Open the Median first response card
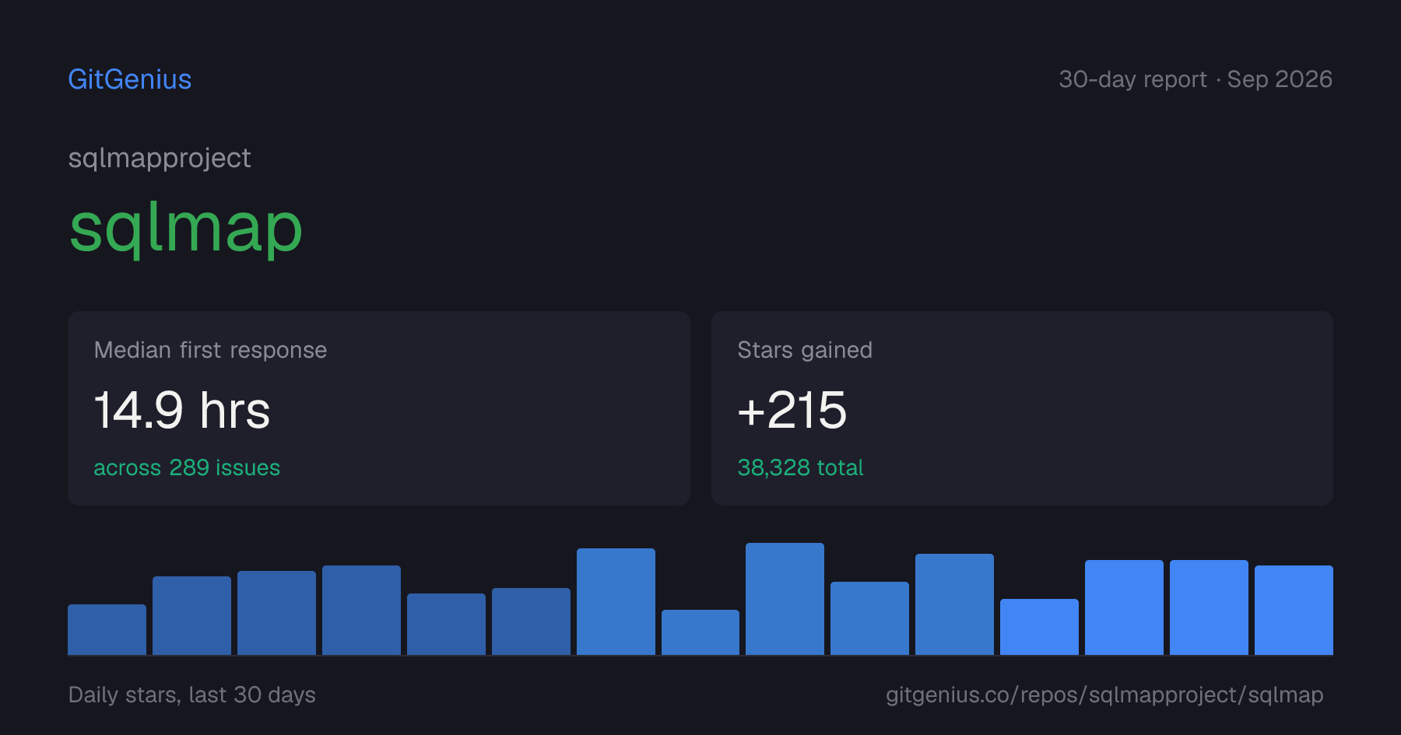 tap(379, 408)
